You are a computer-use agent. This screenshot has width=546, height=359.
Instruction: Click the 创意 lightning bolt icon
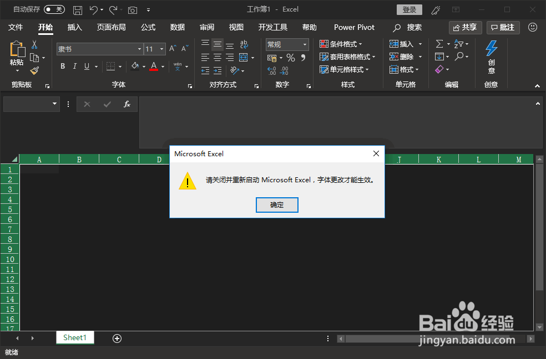coord(491,48)
